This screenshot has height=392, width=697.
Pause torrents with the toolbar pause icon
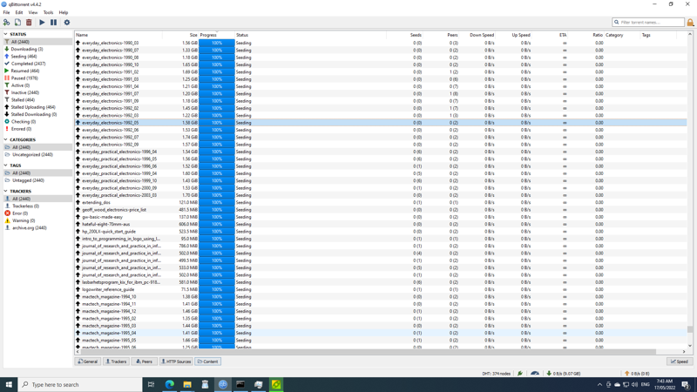[x=53, y=23]
